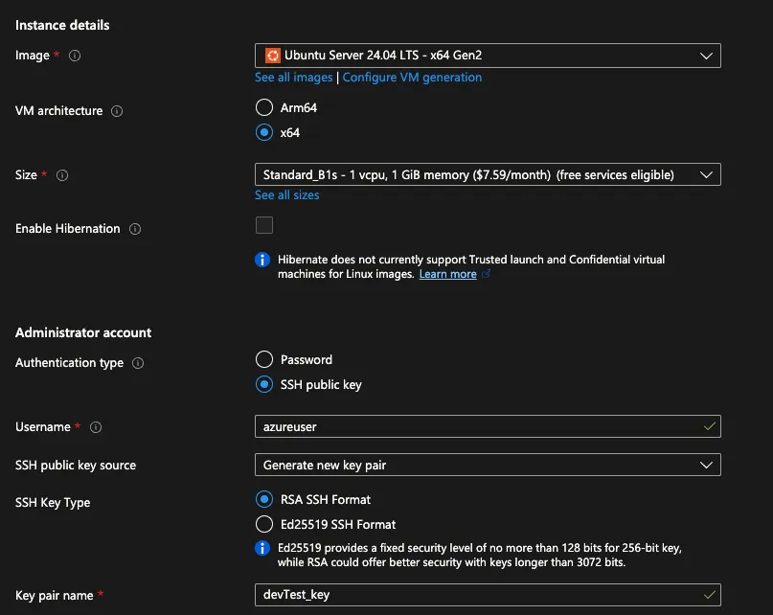The image size is (773, 615).
Task: Open the See all sizes link
Action: (287, 195)
